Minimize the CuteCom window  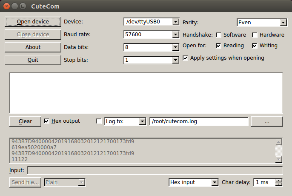[x=14, y=6]
